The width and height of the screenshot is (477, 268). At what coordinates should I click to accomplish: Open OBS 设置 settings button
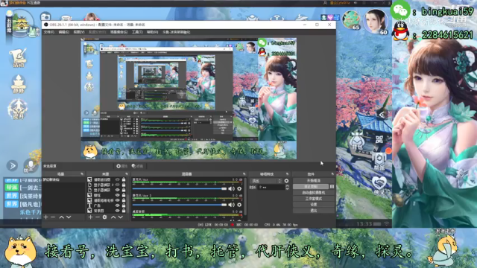click(314, 205)
